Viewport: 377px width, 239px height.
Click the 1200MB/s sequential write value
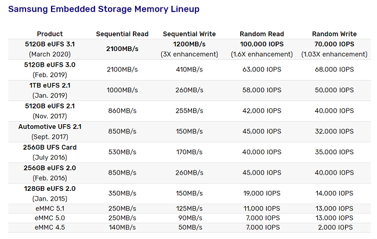coord(189,44)
